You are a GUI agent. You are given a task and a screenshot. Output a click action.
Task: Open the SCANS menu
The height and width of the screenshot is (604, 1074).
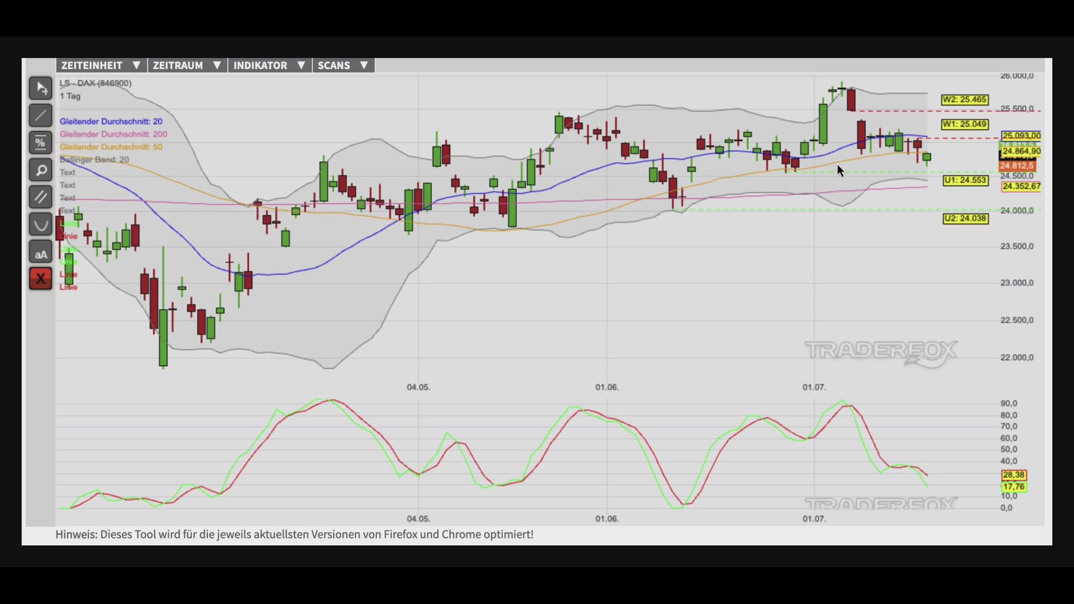coord(343,65)
